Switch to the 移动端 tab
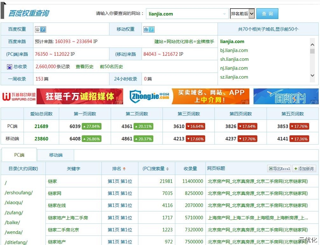Viewport: 320px width, 245px height. (56, 155)
